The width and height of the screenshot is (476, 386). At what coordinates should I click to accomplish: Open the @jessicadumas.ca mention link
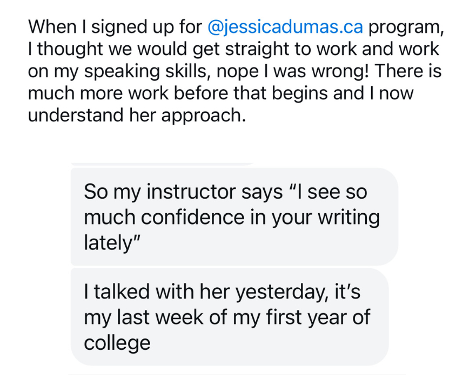pos(285,26)
